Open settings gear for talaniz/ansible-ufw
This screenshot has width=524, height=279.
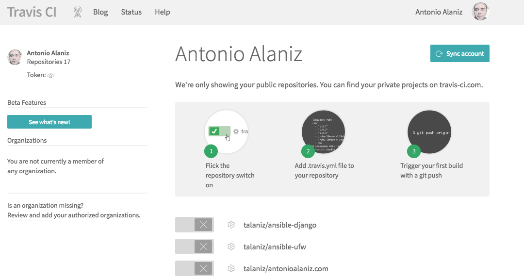click(231, 246)
